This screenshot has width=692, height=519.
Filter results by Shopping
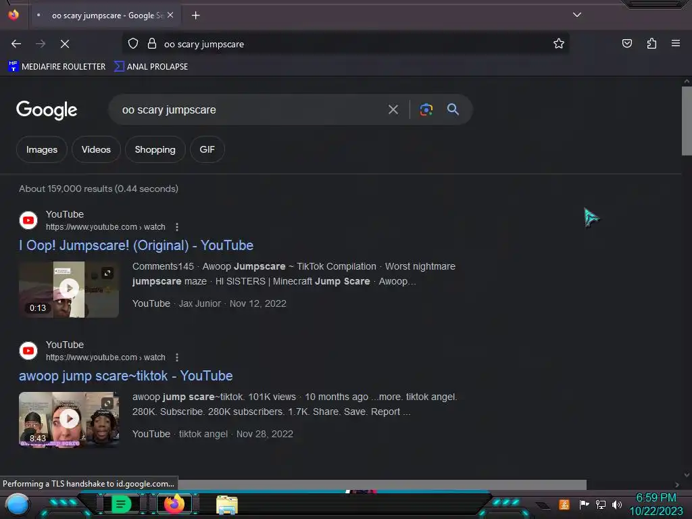pos(155,149)
